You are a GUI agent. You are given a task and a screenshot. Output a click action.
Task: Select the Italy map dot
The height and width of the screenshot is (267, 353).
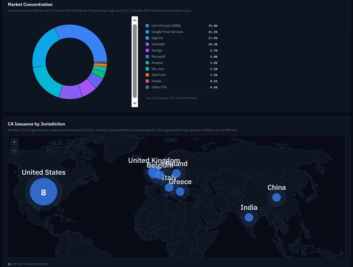coord(169,187)
